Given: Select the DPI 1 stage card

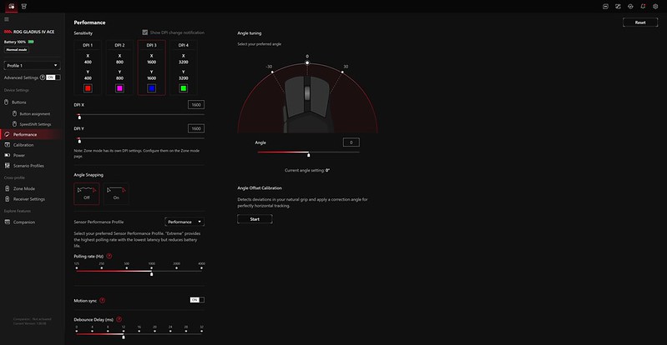Looking at the screenshot, I should point(88,67).
